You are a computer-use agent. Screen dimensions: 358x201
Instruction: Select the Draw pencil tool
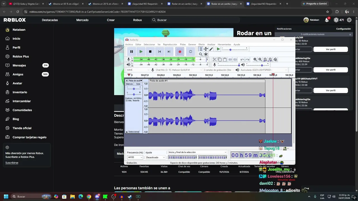[211, 49]
